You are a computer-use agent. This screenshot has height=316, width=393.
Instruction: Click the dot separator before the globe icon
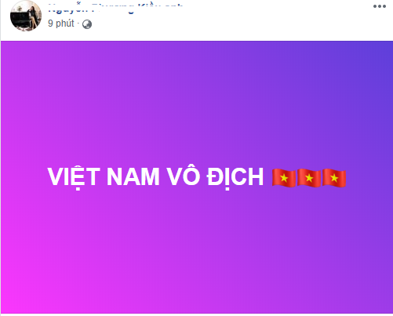[78, 24]
